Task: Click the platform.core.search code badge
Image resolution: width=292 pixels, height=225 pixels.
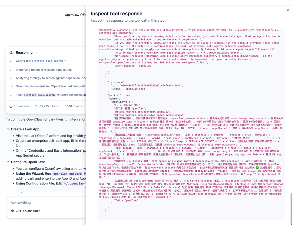Action: coord(39,95)
